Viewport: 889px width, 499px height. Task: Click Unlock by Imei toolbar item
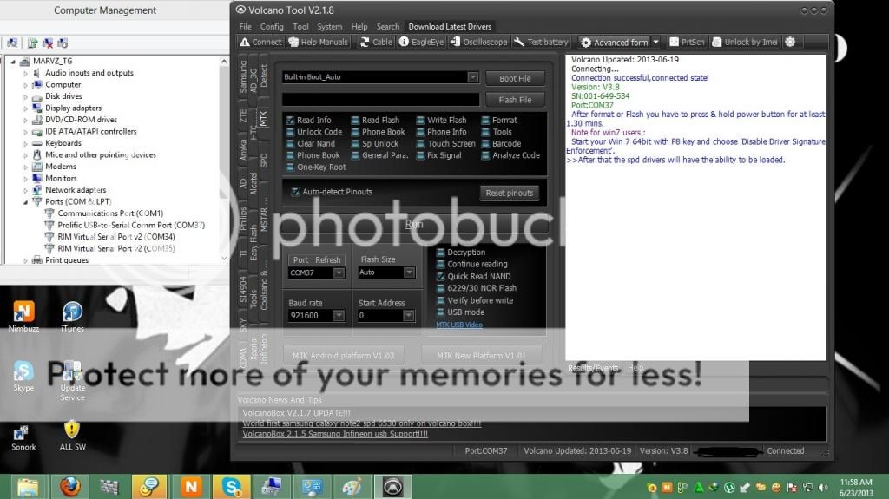pos(744,42)
